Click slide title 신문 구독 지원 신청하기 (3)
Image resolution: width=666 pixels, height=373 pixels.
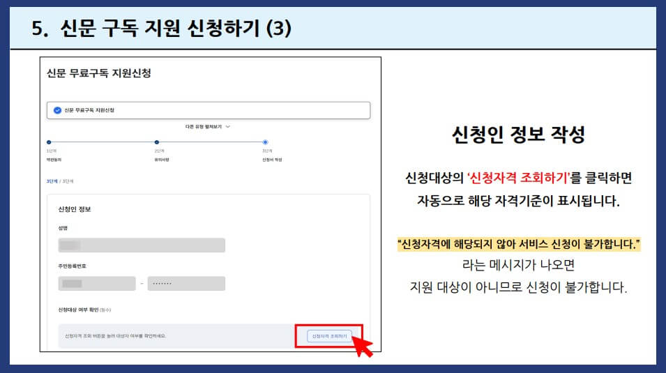[x=161, y=29]
